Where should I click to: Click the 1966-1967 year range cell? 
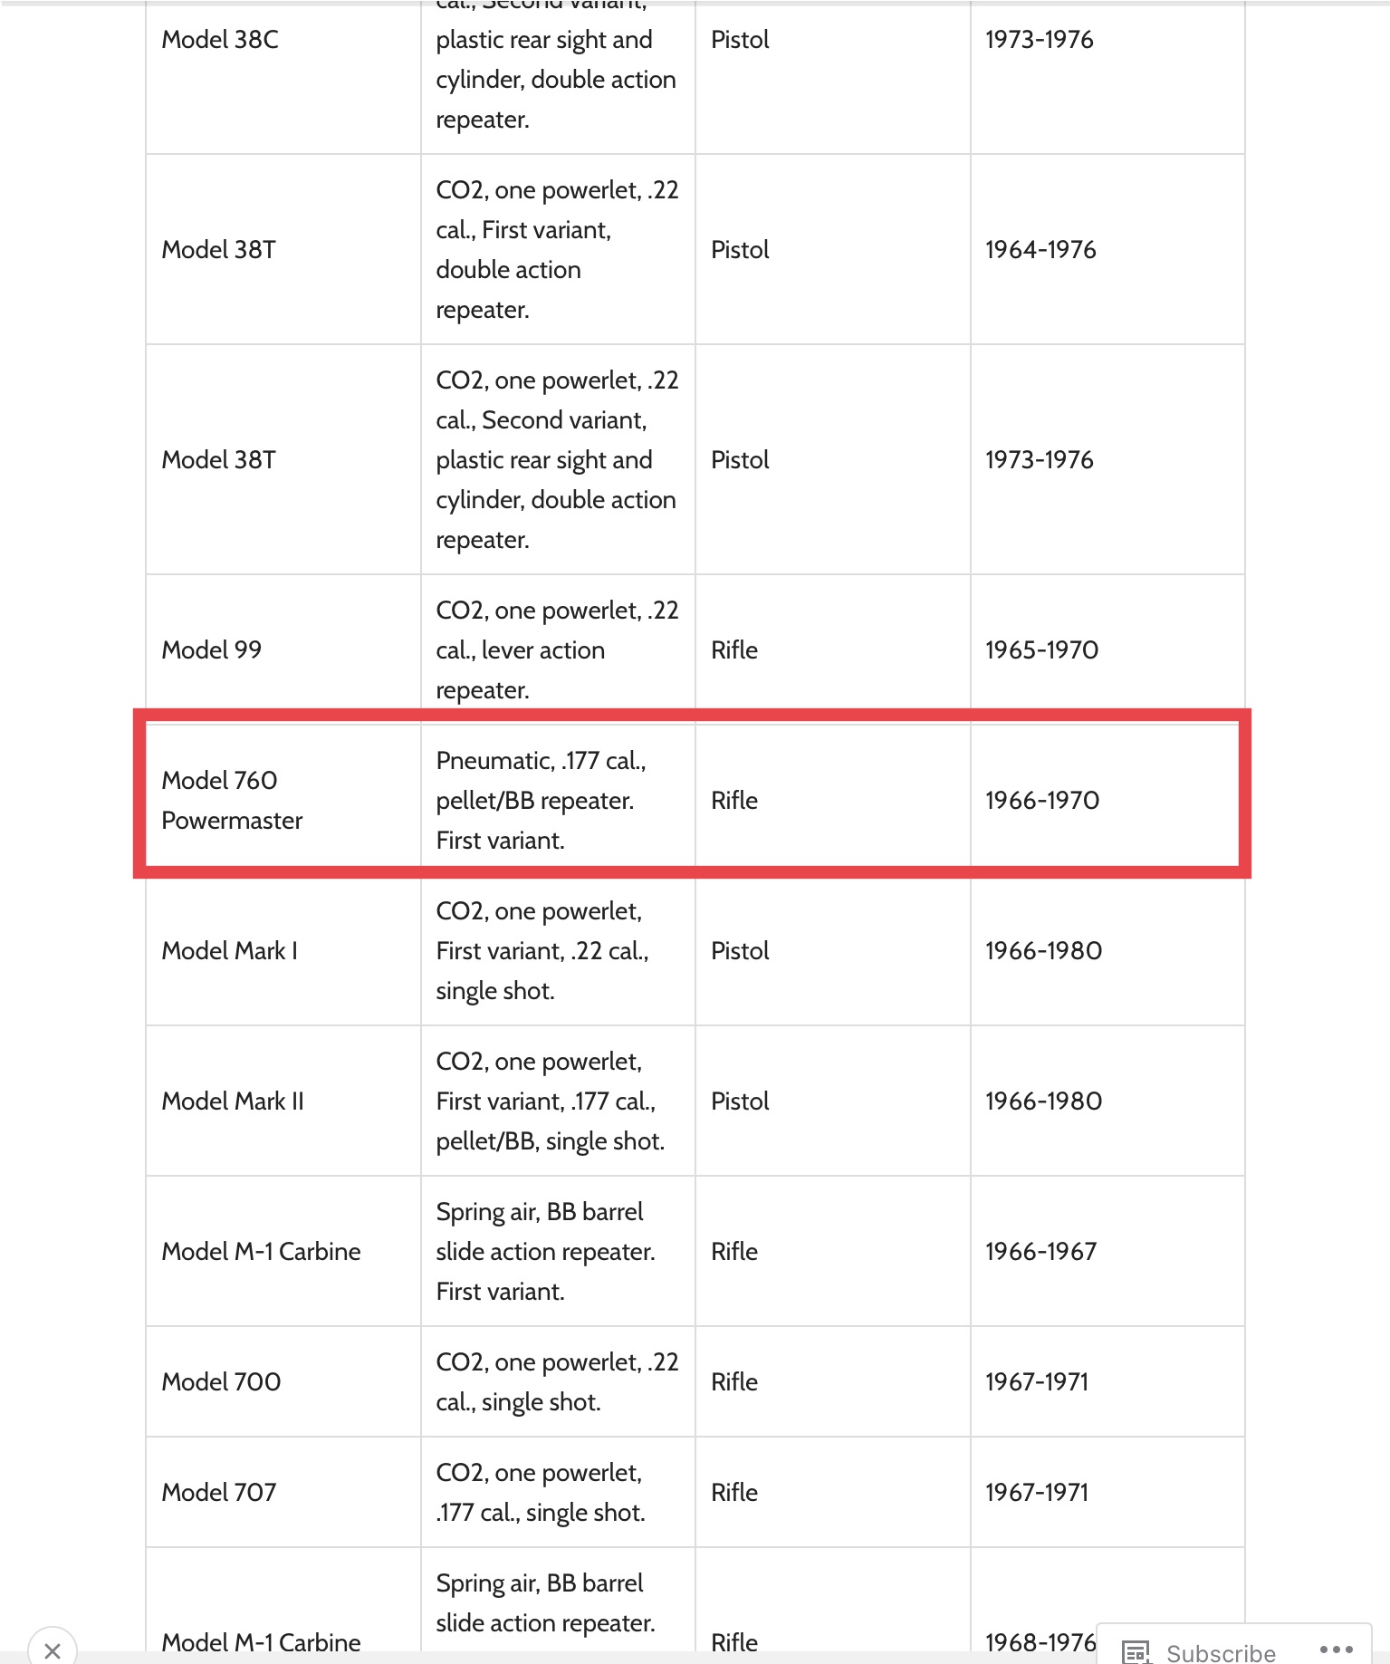pos(1107,1251)
